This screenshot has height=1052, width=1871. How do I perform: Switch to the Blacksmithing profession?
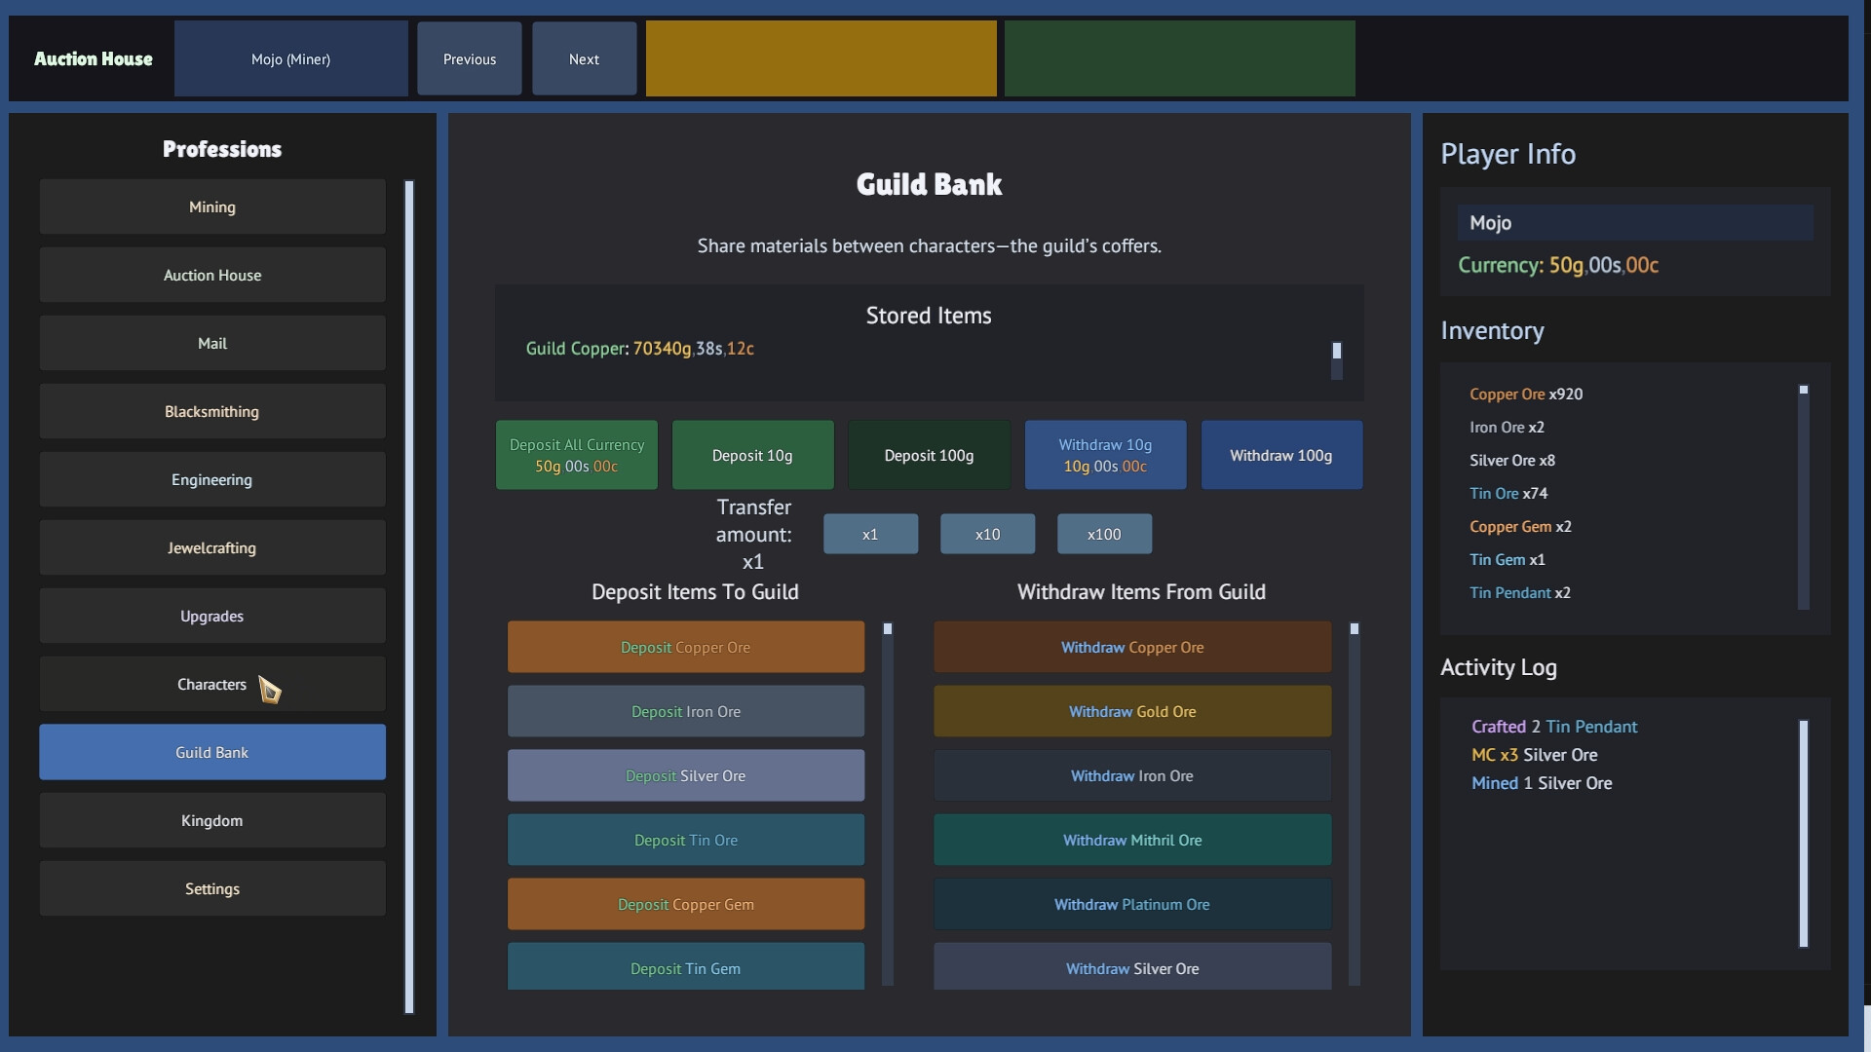(211, 411)
